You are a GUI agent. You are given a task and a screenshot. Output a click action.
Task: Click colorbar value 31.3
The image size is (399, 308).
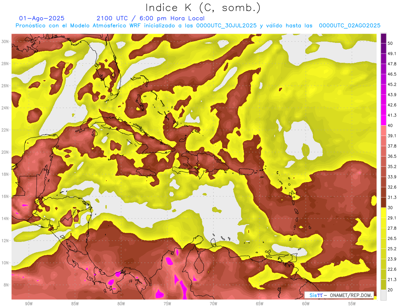(392, 197)
